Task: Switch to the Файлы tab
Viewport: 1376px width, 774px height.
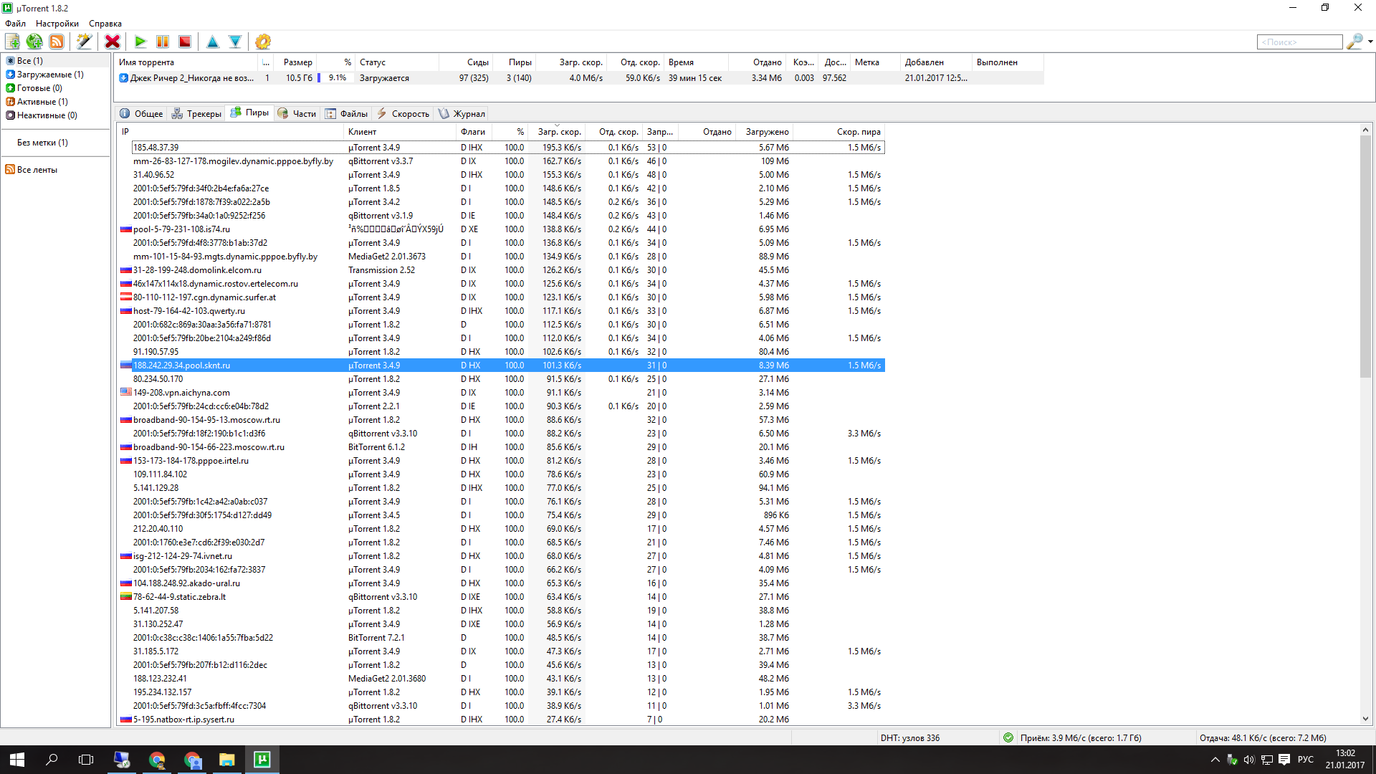Action: 346,113
